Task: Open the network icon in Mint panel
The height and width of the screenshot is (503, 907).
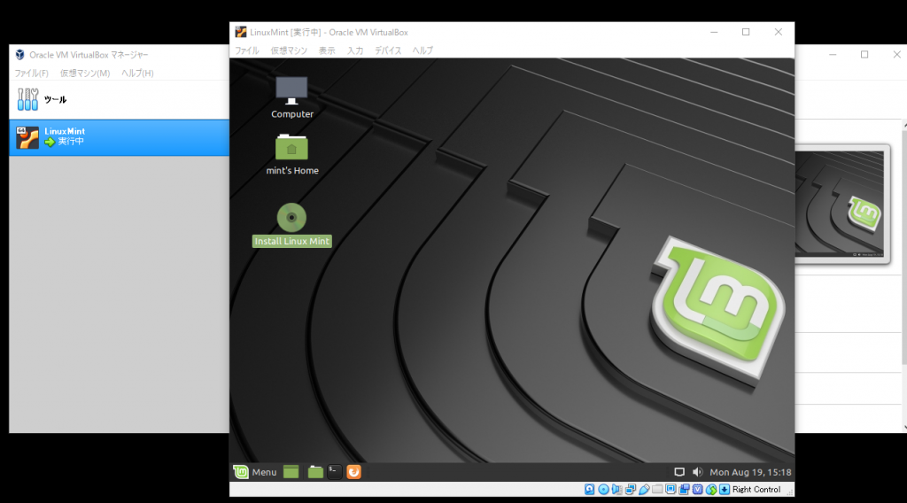Action: click(679, 472)
